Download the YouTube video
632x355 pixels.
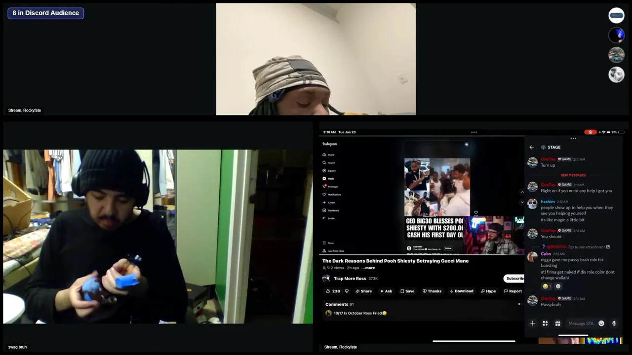click(461, 291)
